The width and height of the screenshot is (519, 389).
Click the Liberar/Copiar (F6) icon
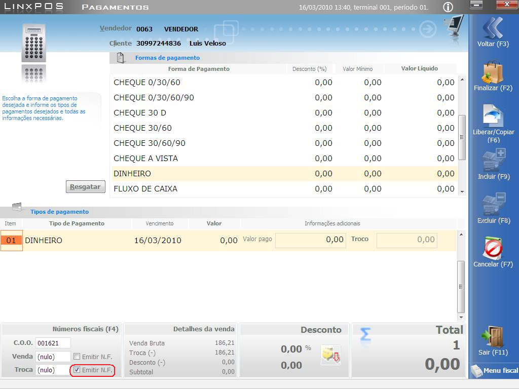pyautogui.click(x=493, y=115)
